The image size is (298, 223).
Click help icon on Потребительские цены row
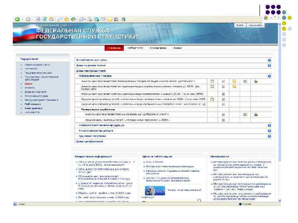tap(269, 60)
